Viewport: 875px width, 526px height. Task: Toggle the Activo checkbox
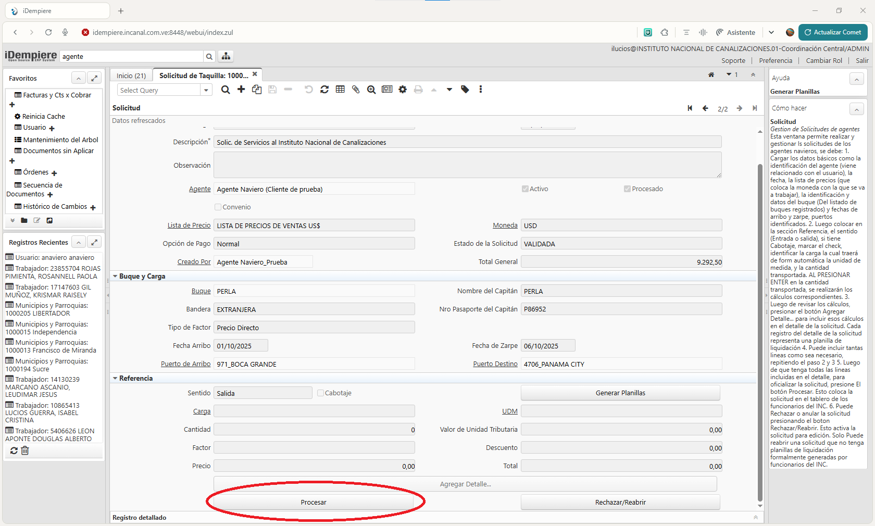525,189
